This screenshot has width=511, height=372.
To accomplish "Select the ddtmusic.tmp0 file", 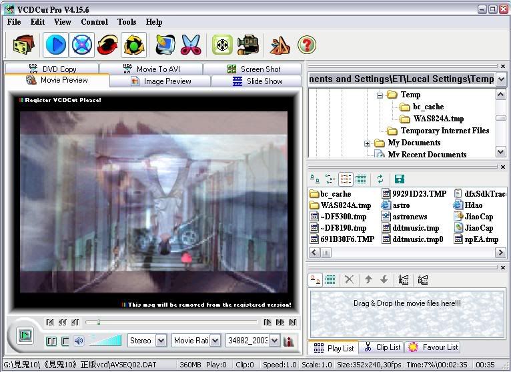I will (412, 239).
